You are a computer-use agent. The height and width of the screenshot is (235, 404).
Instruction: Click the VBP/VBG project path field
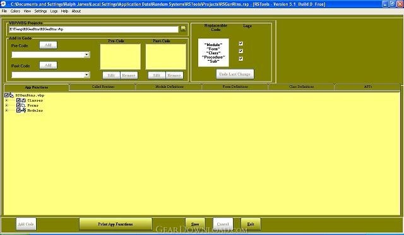93,29
